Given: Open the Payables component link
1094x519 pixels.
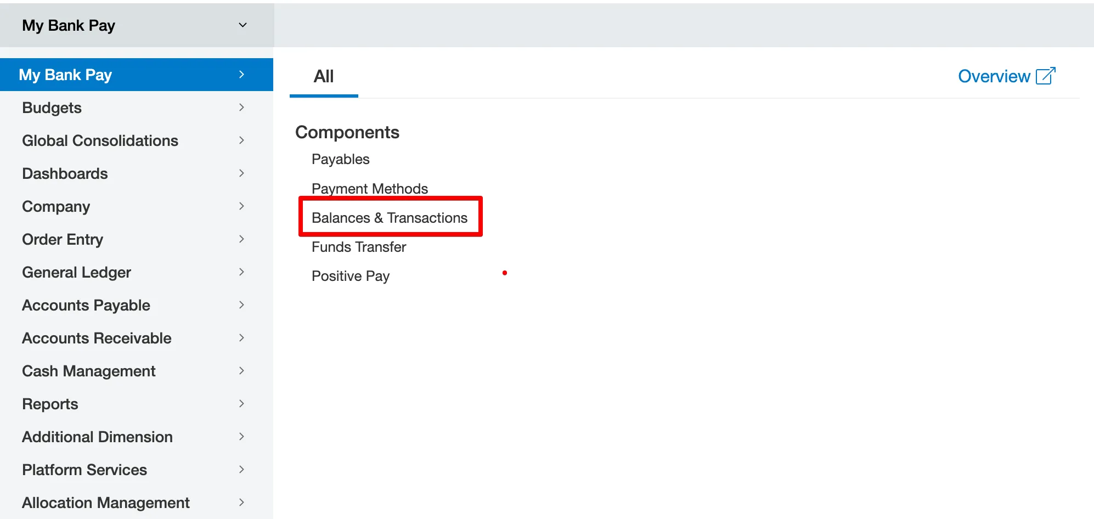Looking at the screenshot, I should pyautogui.click(x=340, y=159).
